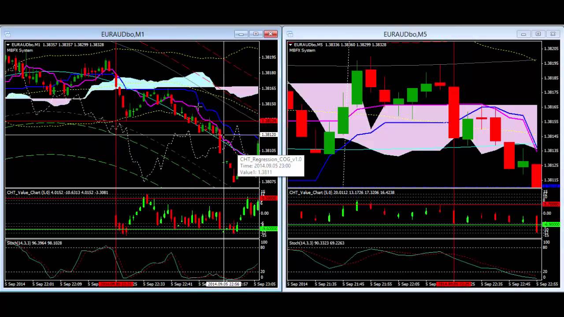Click the 1.38175 price on M5 scale

tap(552, 92)
